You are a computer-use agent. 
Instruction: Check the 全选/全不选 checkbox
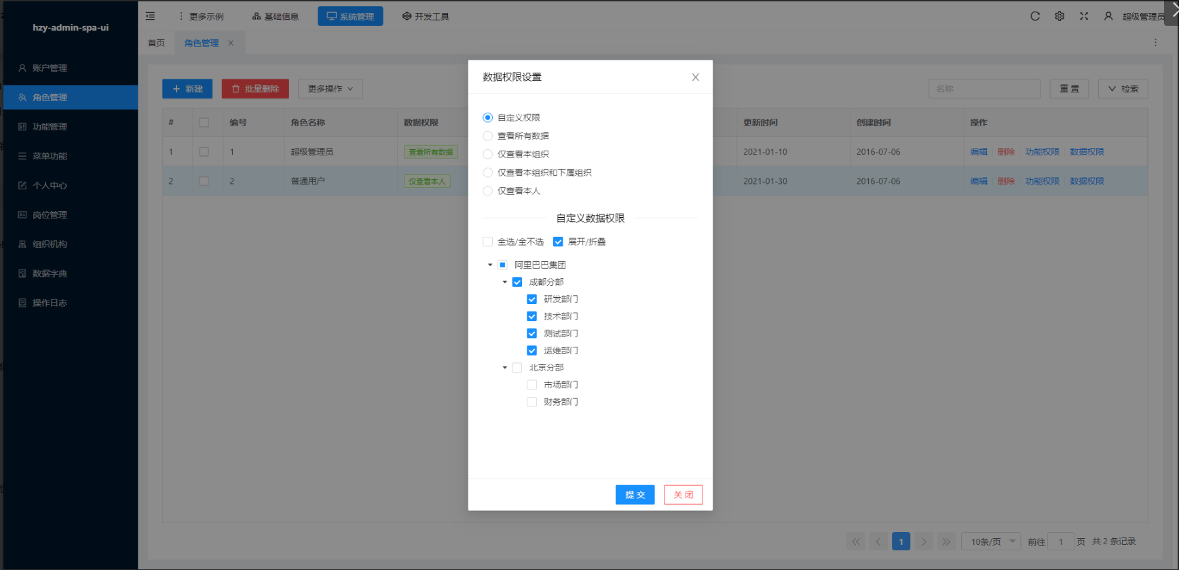(487, 242)
